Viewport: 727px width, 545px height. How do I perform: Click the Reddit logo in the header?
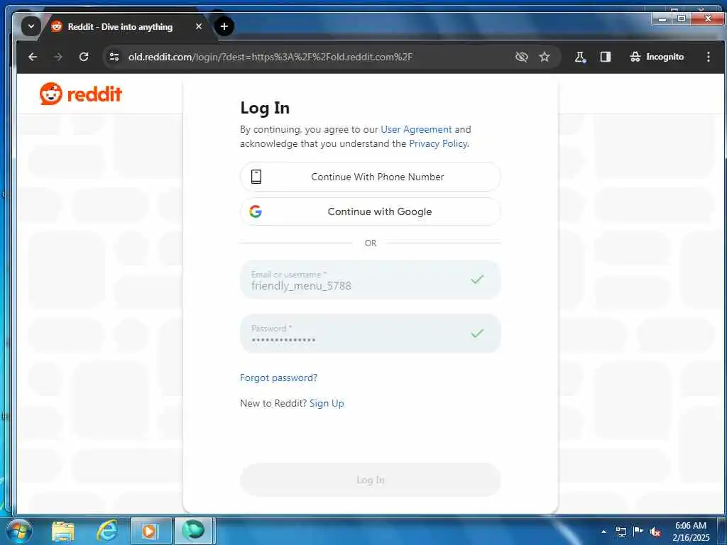click(x=81, y=94)
